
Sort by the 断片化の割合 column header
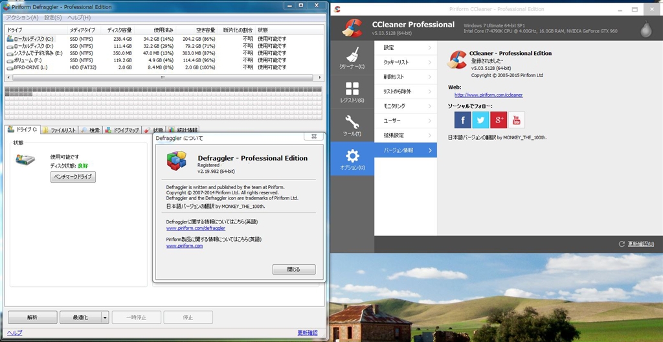[238, 30]
